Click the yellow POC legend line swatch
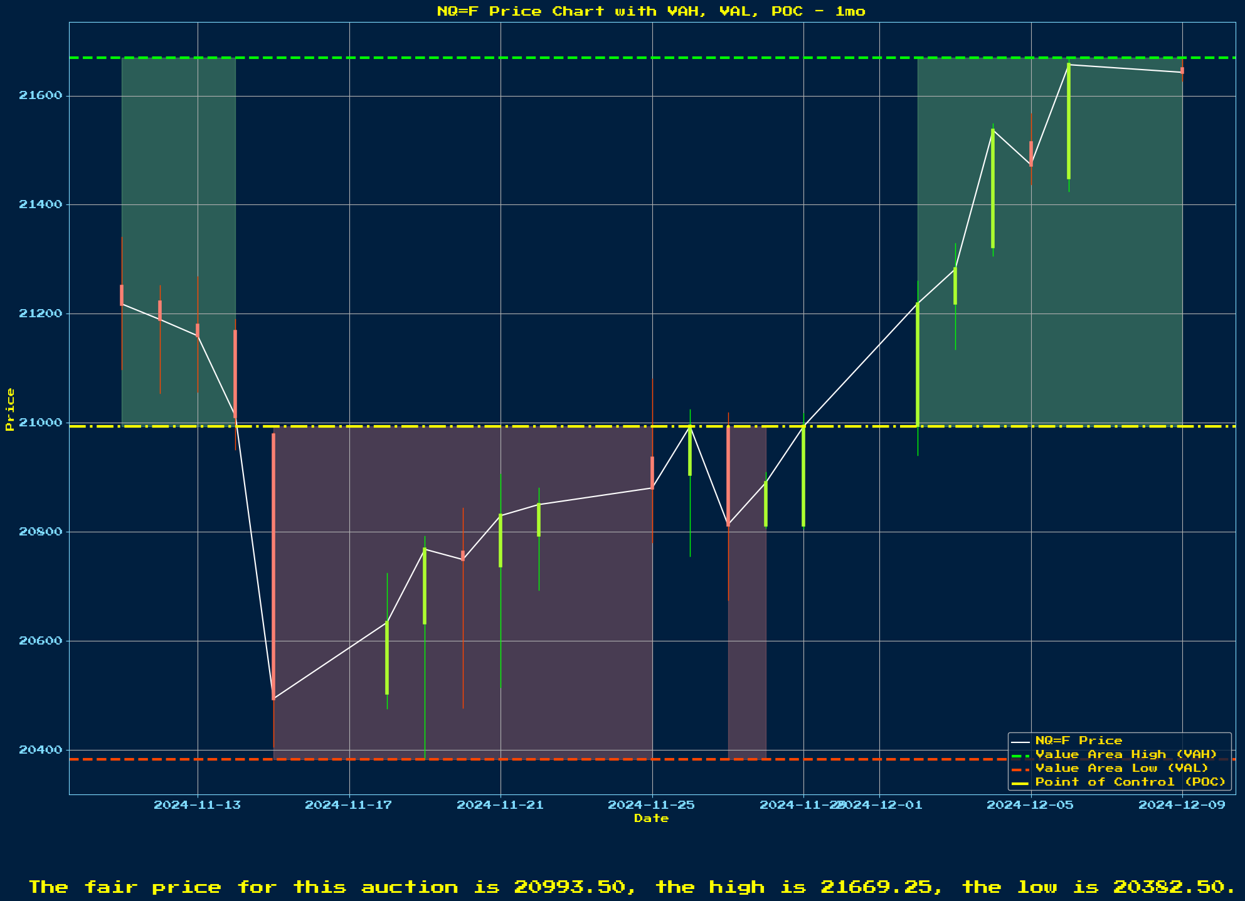Viewport: 1245px width, 901px height. [x=1020, y=782]
